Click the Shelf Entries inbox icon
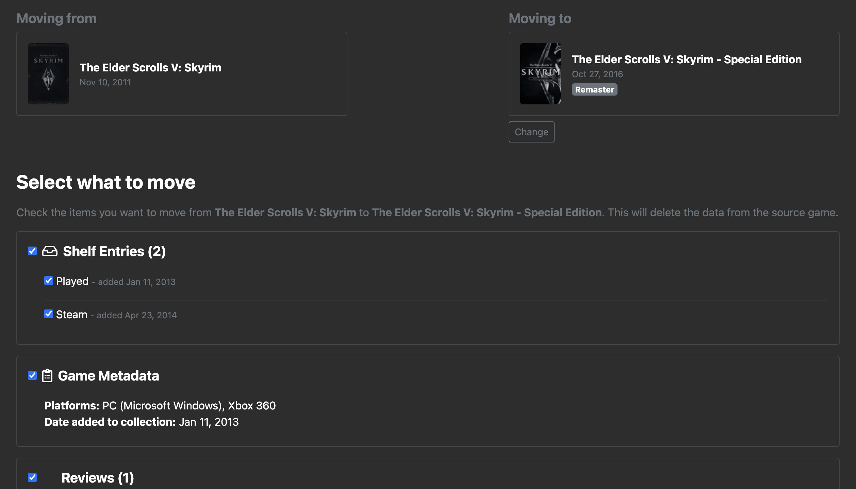Screen dimensions: 856x489 (50, 251)
